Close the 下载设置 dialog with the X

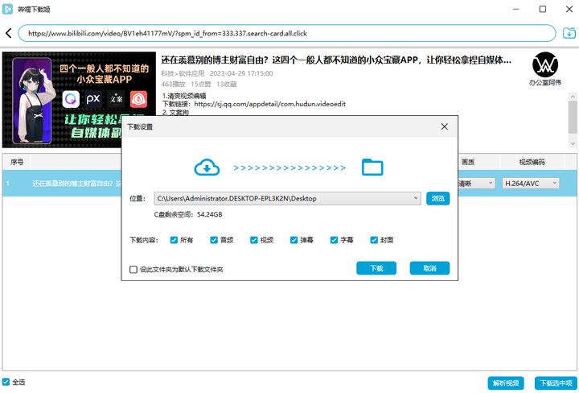pos(445,126)
